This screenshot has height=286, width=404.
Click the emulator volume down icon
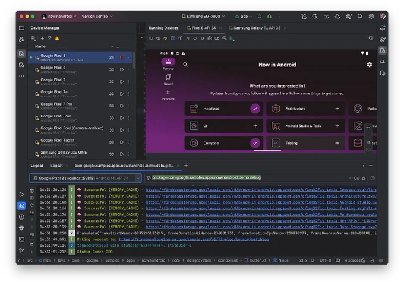pos(165,39)
